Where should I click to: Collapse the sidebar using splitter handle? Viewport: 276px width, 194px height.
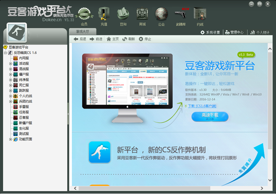68,114
